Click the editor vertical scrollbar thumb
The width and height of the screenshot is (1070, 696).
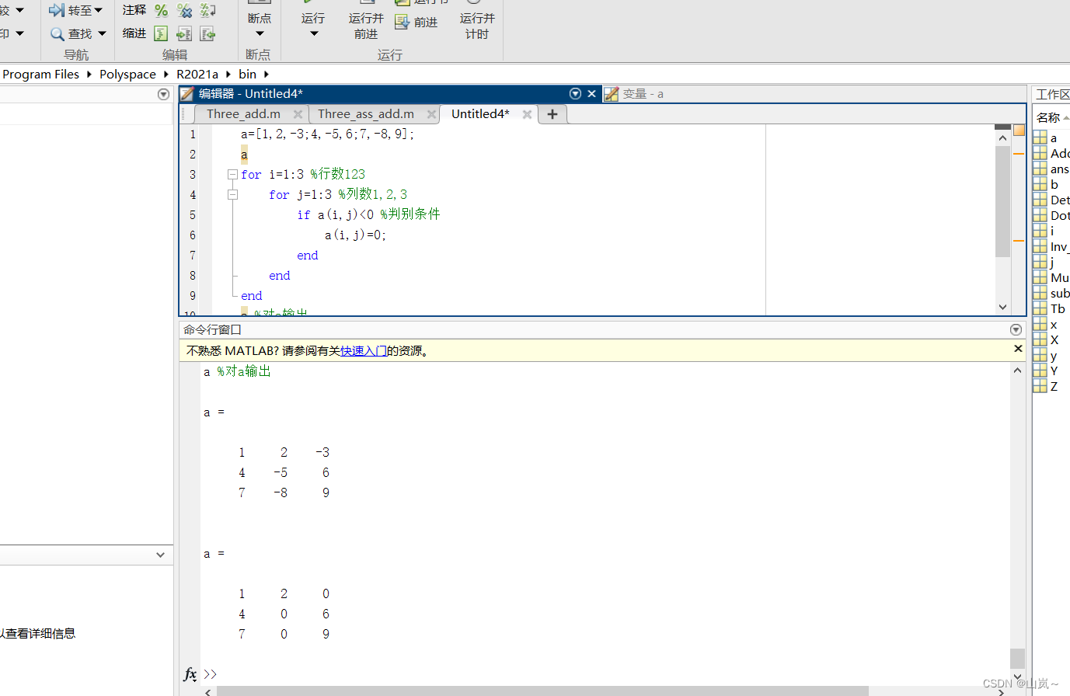click(x=1002, y=200)
